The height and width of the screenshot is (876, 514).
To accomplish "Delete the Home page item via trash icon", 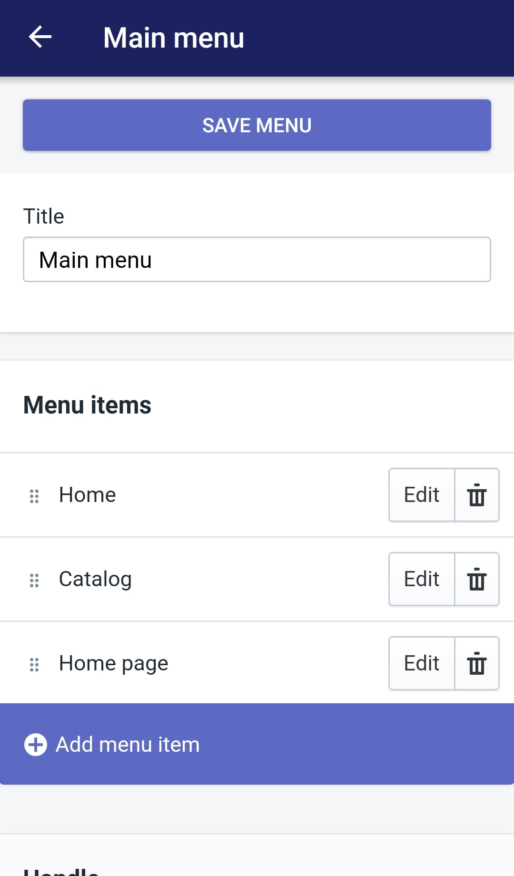I will (477, 663).
